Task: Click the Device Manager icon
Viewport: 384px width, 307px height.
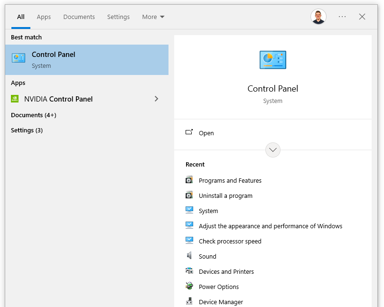Action: tap(189, 302)
